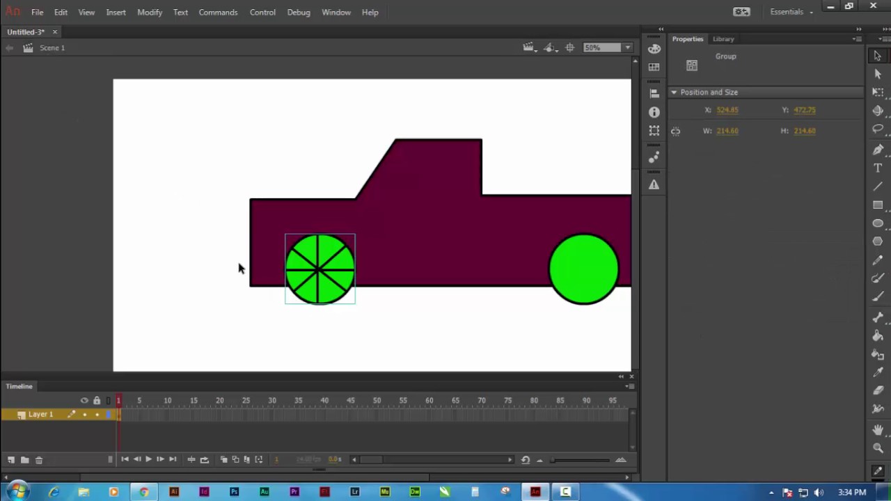Image resolution: width=891 pixels, height=501 pixels.
Task: Select the Ink Bottle tool
Action: pos(878,354)
